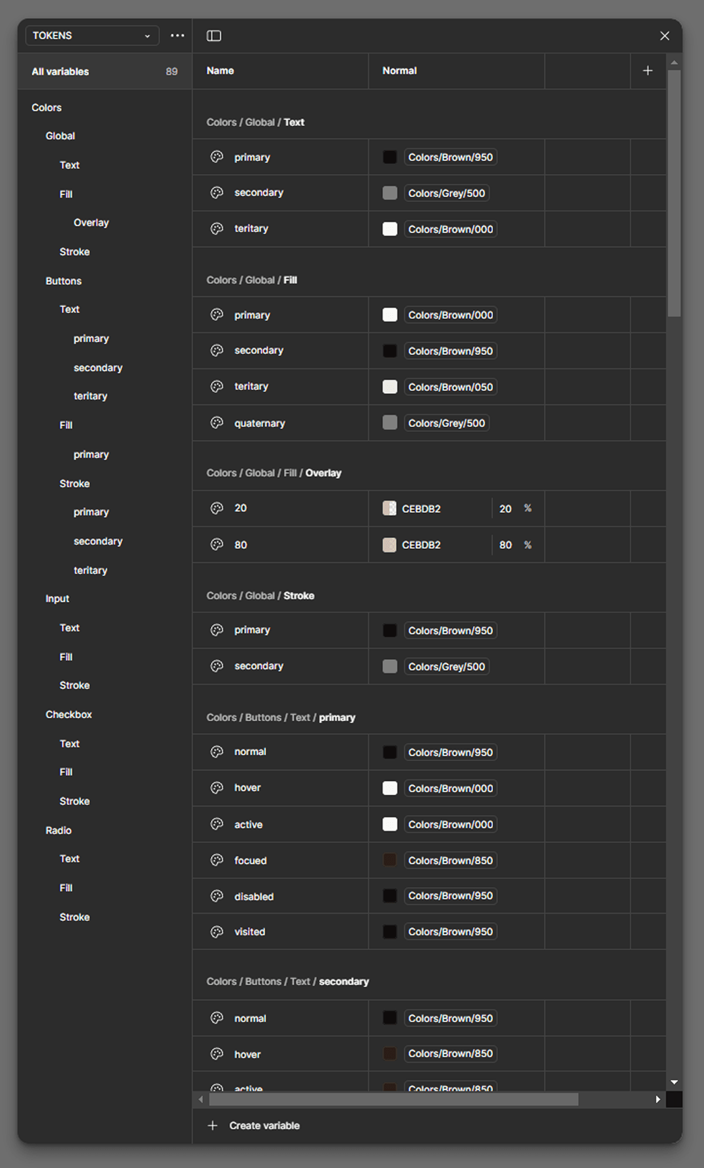Select the Colors group in sidebar
This screenshot has height=1168, width=704.
(x=46, y=107)
